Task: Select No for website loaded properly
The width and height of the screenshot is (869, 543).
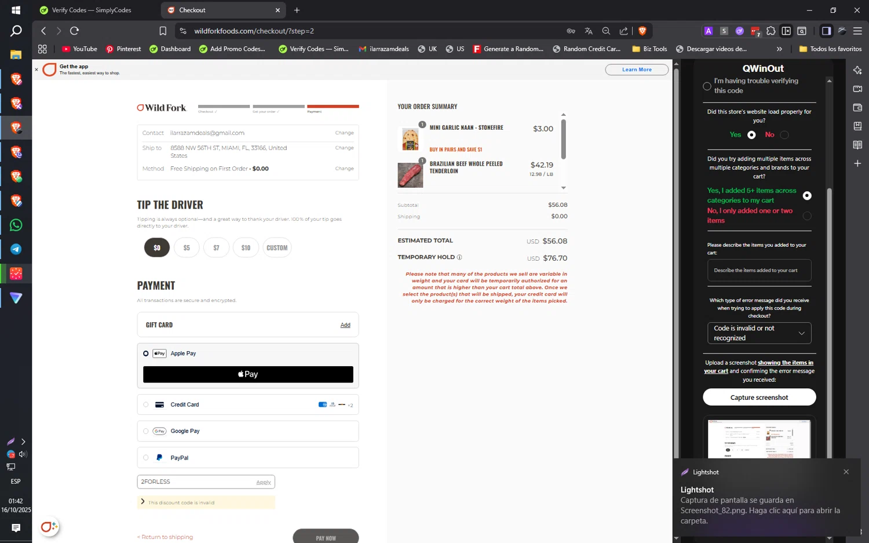Action: (x=784, y=135)
